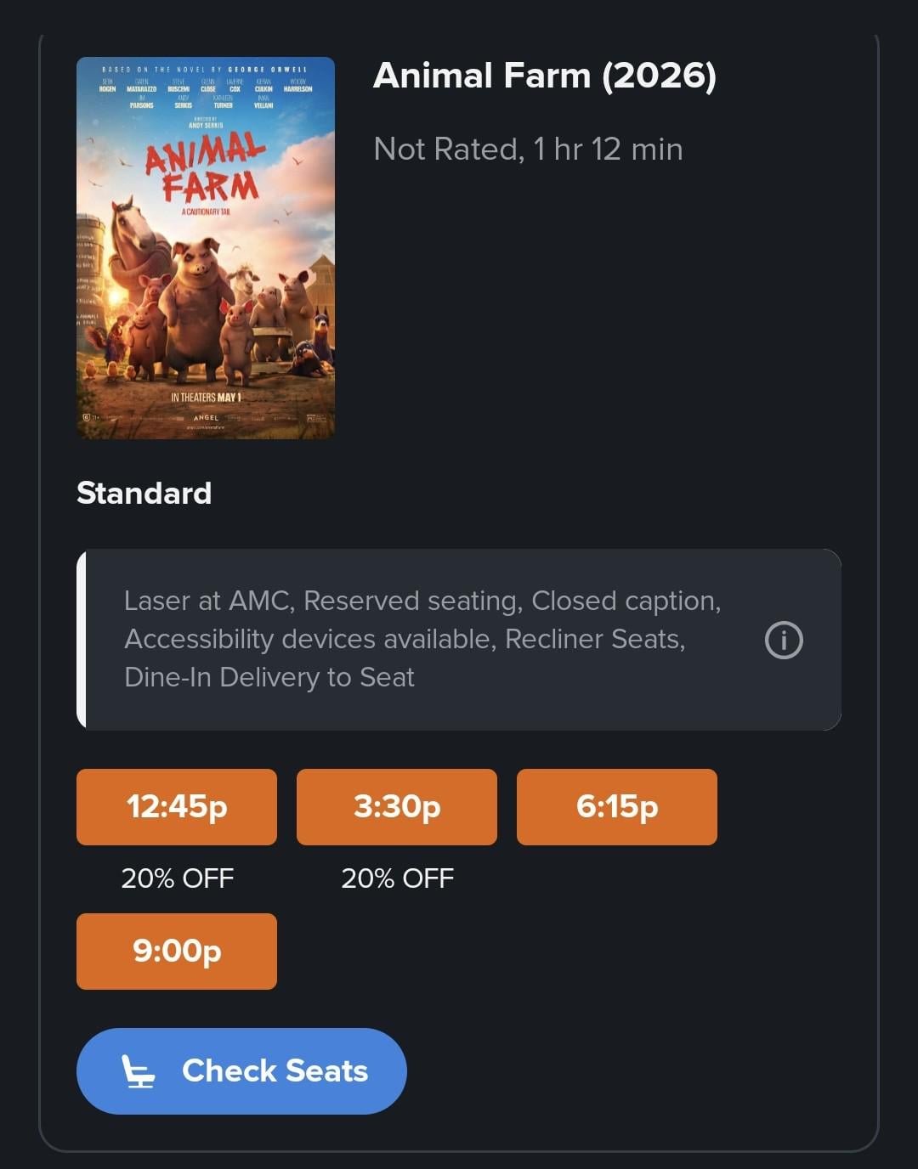Click 20% OFF label under 3:30p
The height and width of the screenshot is (1169, 918).
pyautogui.click(x=397, y=878)
